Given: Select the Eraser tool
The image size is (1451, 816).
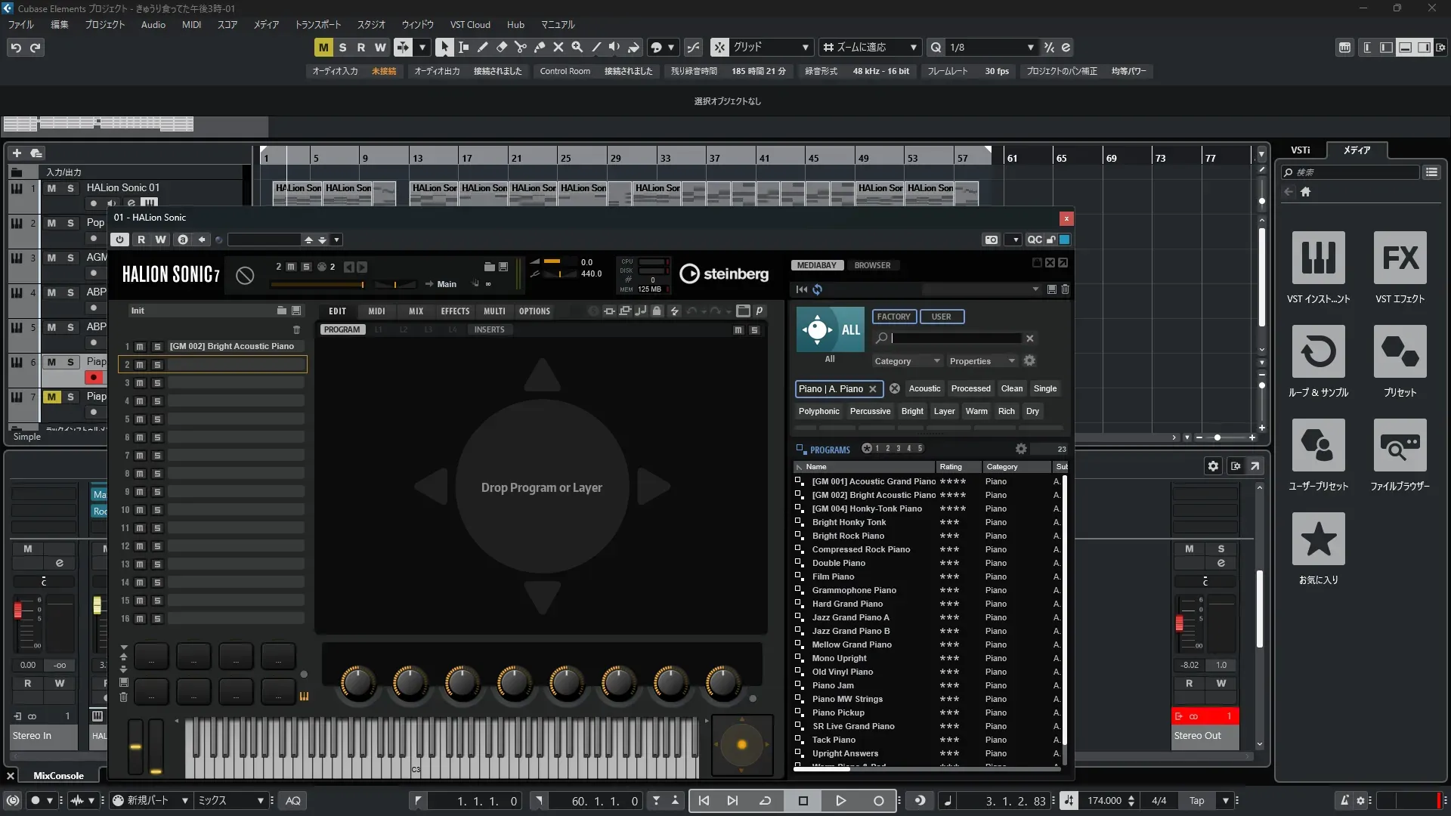Looking at the screenshot, I should click(501, 47).
